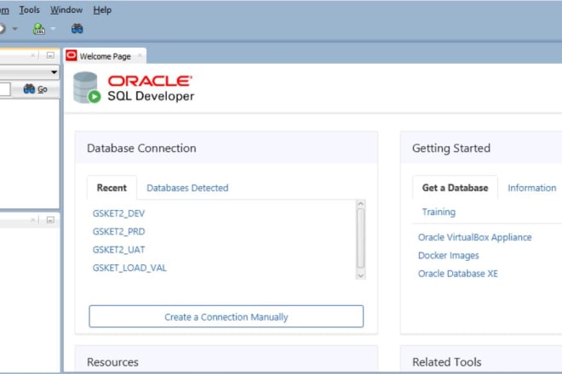The image size is (562, 374).
Task: Switch to Databases Detected tab
Action: (187, 188)
